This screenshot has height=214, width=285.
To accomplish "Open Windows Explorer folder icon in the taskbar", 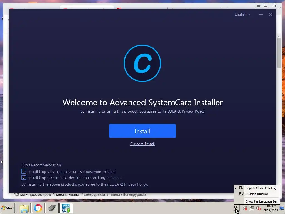I will coord(24,208).
